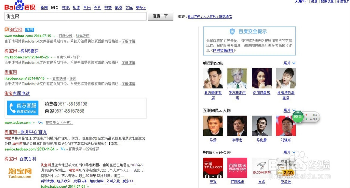Open 百度快照 for www.taobao.com result

(66, 36)
